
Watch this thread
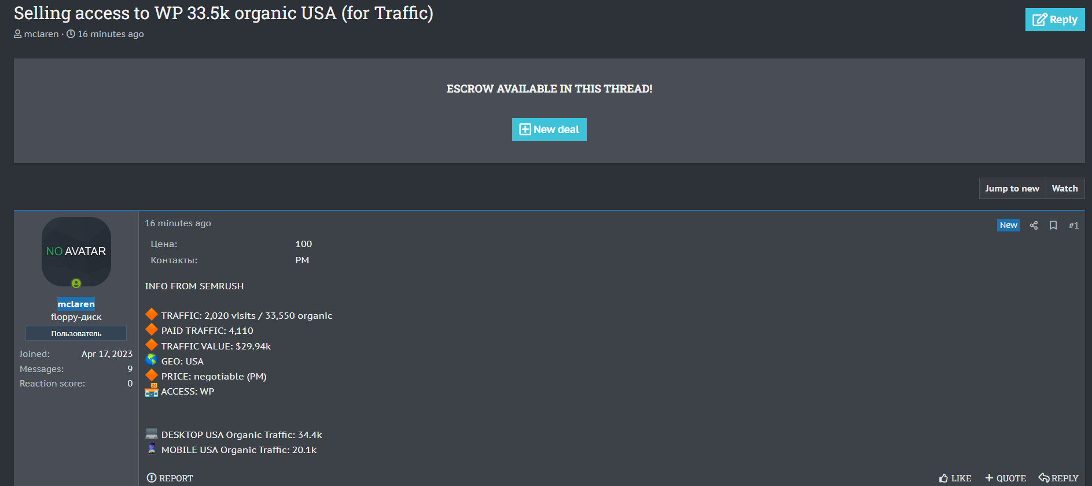point(1064,189)
